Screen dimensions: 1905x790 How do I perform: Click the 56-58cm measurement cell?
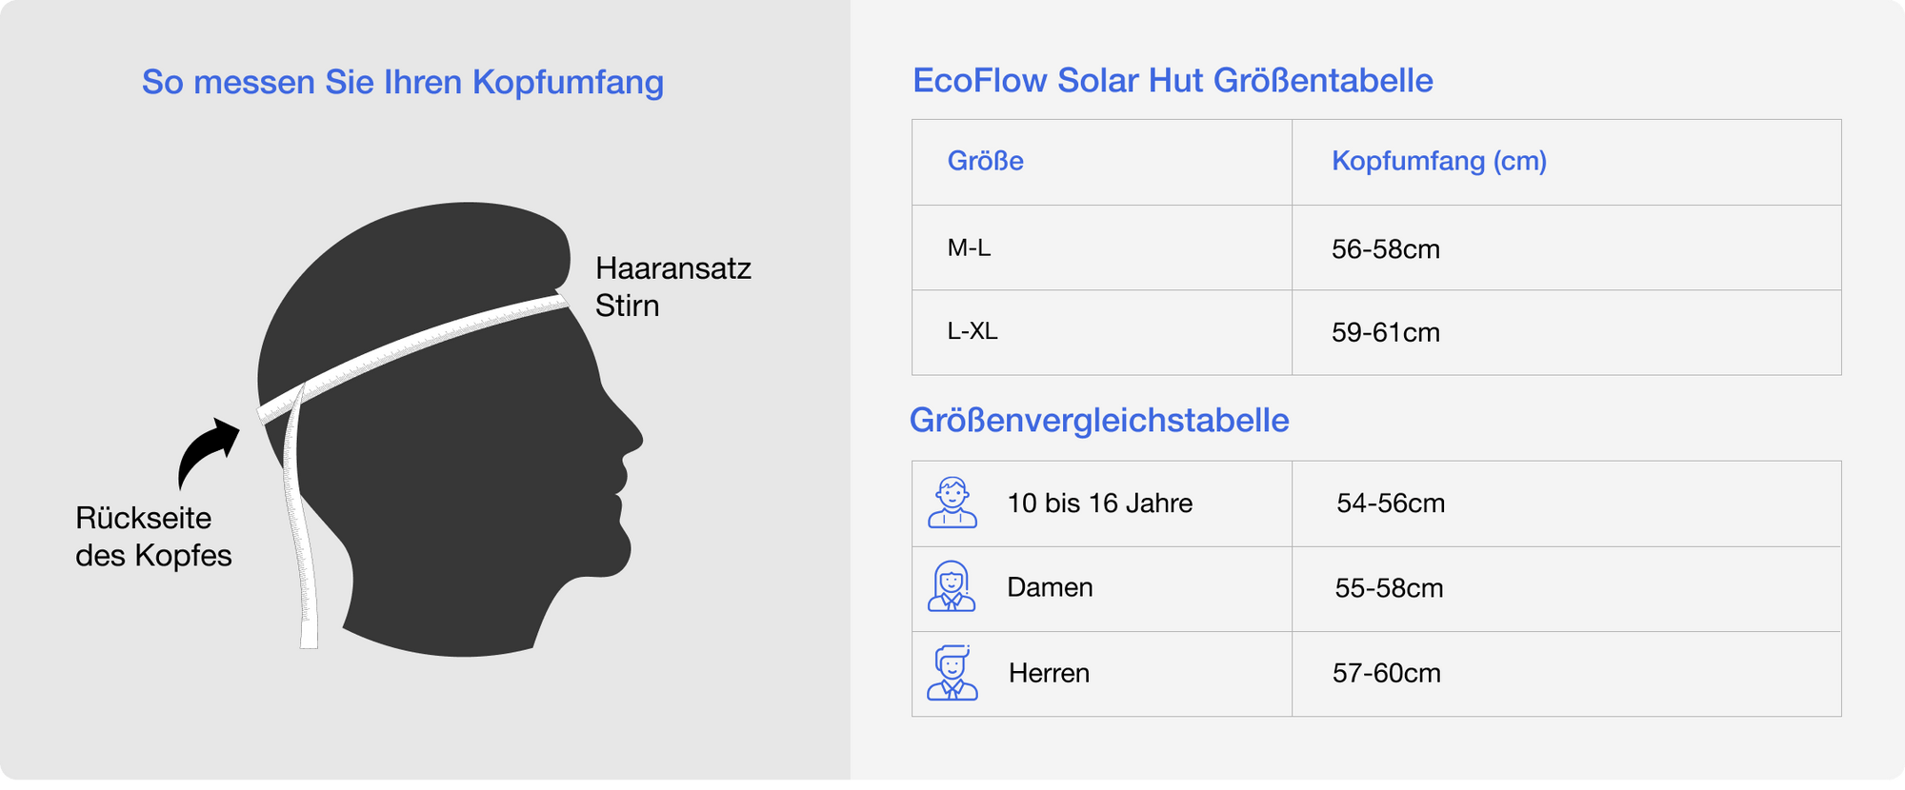pyautogui.click(x=1386, y=249)
